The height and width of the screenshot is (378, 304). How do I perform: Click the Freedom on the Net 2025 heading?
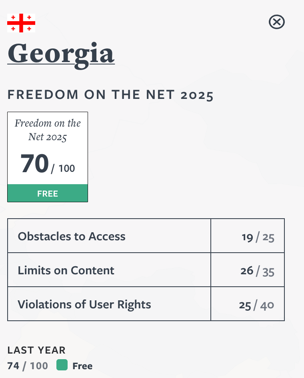click(110, 95)
